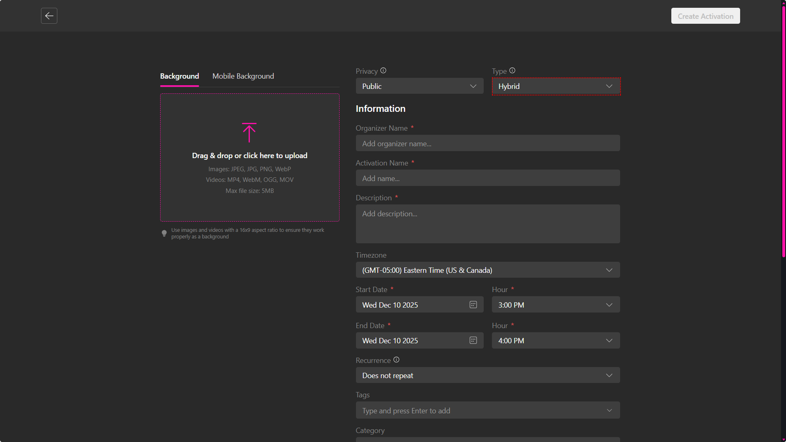Click the back arrow icon
This screenshot has height=442, width=786.
coord(49,16)
